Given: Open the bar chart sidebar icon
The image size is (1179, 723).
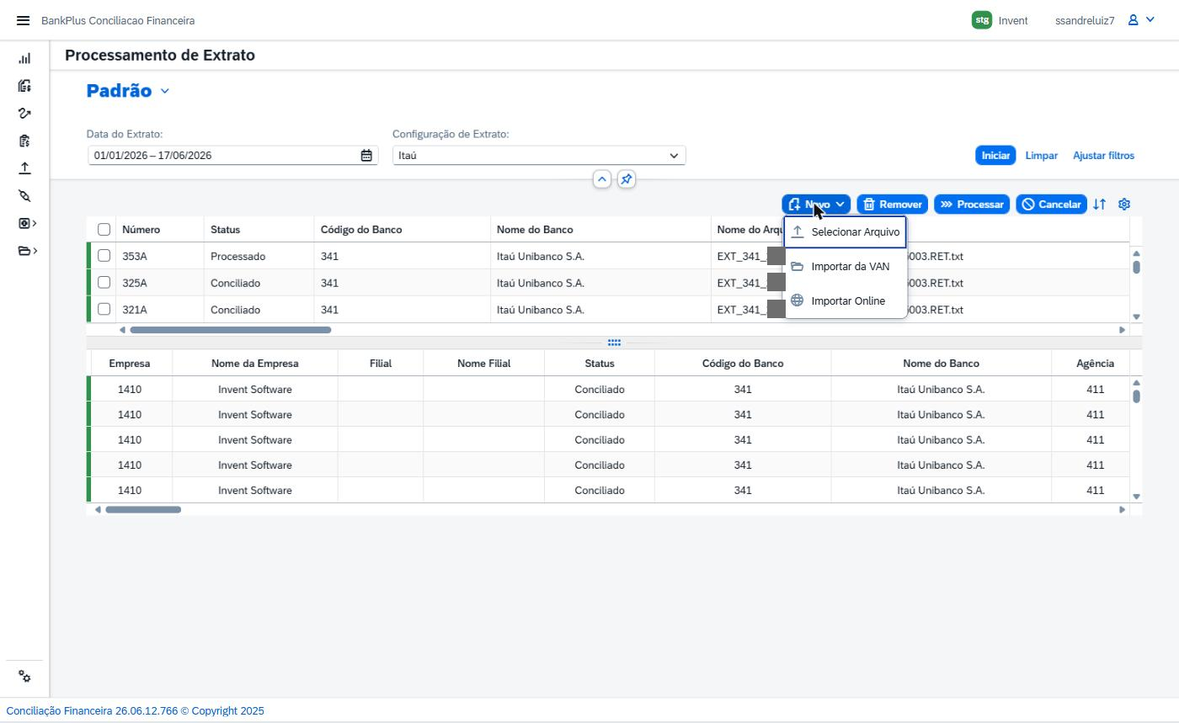Looking at the screenshot, I should click(24, 58).
